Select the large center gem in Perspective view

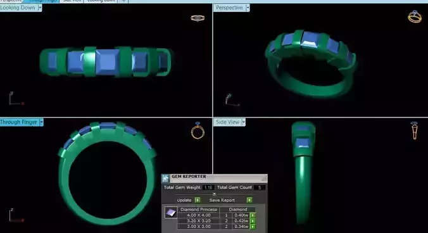[310, 40]
